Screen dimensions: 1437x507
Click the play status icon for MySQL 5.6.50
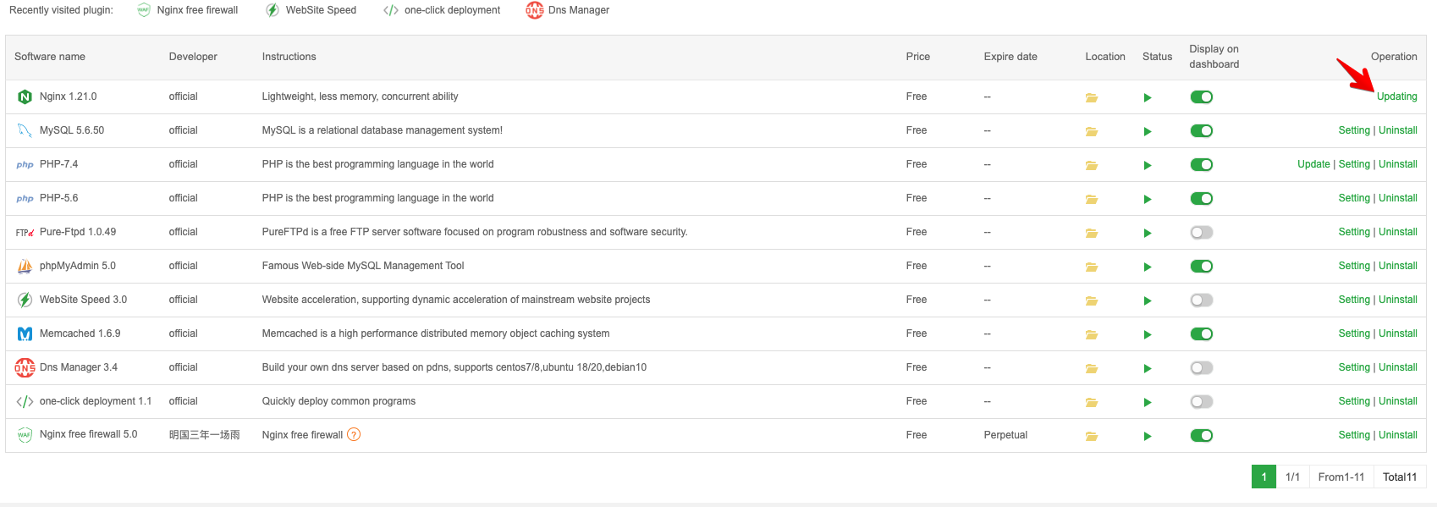tap(1148, 131)
